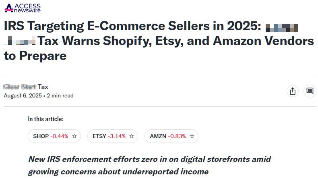
Task: Open the AMZN -0.83% ticker chip
Action: tap(171, 136)
